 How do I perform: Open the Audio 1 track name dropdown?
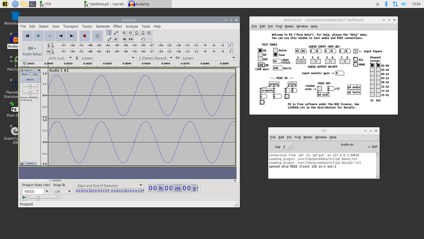click(x=32, y=70)
